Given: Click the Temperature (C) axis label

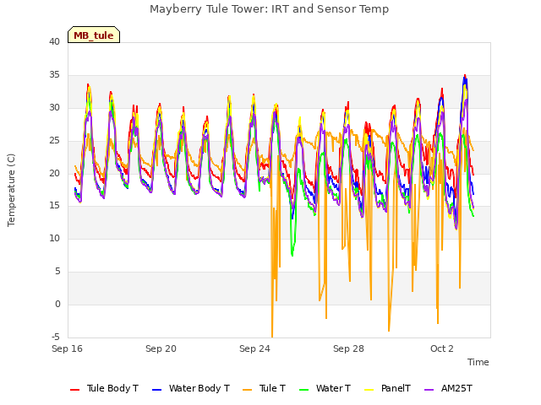Looking at the screenshot, I should (11, 190).
